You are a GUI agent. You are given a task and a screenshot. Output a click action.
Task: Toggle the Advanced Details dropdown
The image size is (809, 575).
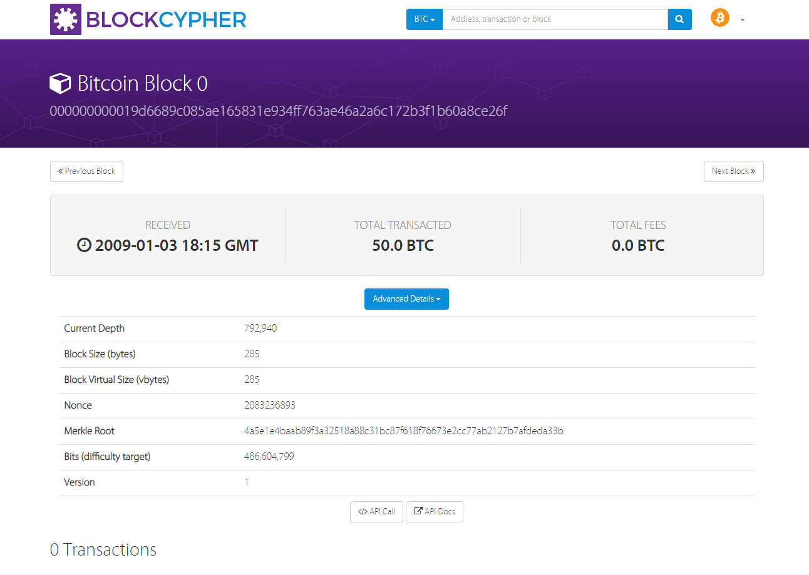click(x=406, y=299)
